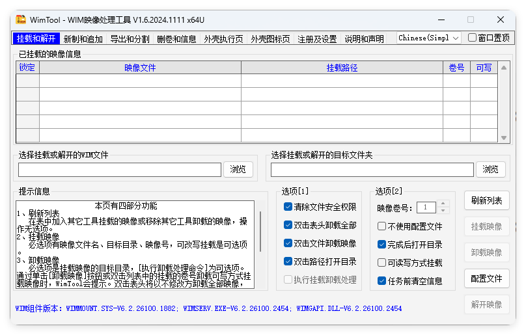The height and width of the screenshot is (335, 526).
Task: Go to the 注册及设置 tab
Action: [317, 39]
